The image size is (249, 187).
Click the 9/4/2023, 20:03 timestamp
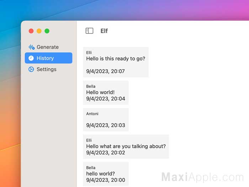coord(106,125)
